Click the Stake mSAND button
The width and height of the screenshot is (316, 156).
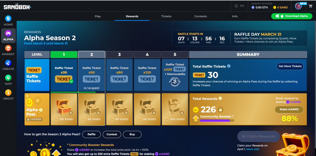[x=289, y=109]
